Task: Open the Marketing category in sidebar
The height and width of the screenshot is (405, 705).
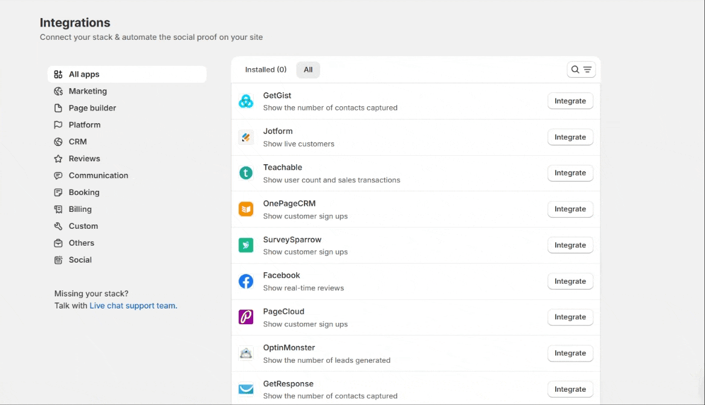Action: (88, 91)
